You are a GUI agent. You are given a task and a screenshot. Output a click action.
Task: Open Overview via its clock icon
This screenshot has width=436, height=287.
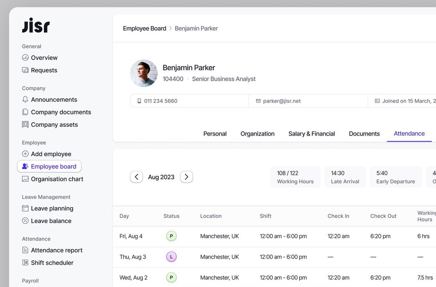point(25,57)
